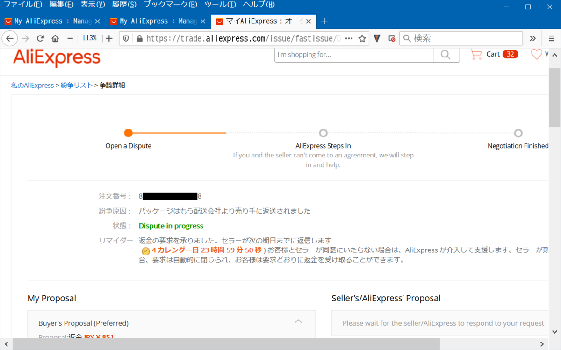Viewport: 561px width, 350px height.
Task: Open the ツール(T) menu
Action: coord(220,6)
